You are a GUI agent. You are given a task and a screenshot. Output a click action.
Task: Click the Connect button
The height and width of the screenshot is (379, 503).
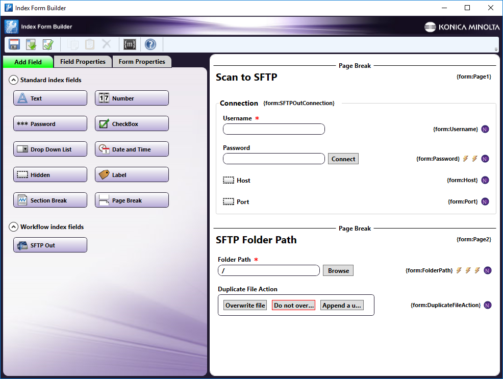click(343, 159)
